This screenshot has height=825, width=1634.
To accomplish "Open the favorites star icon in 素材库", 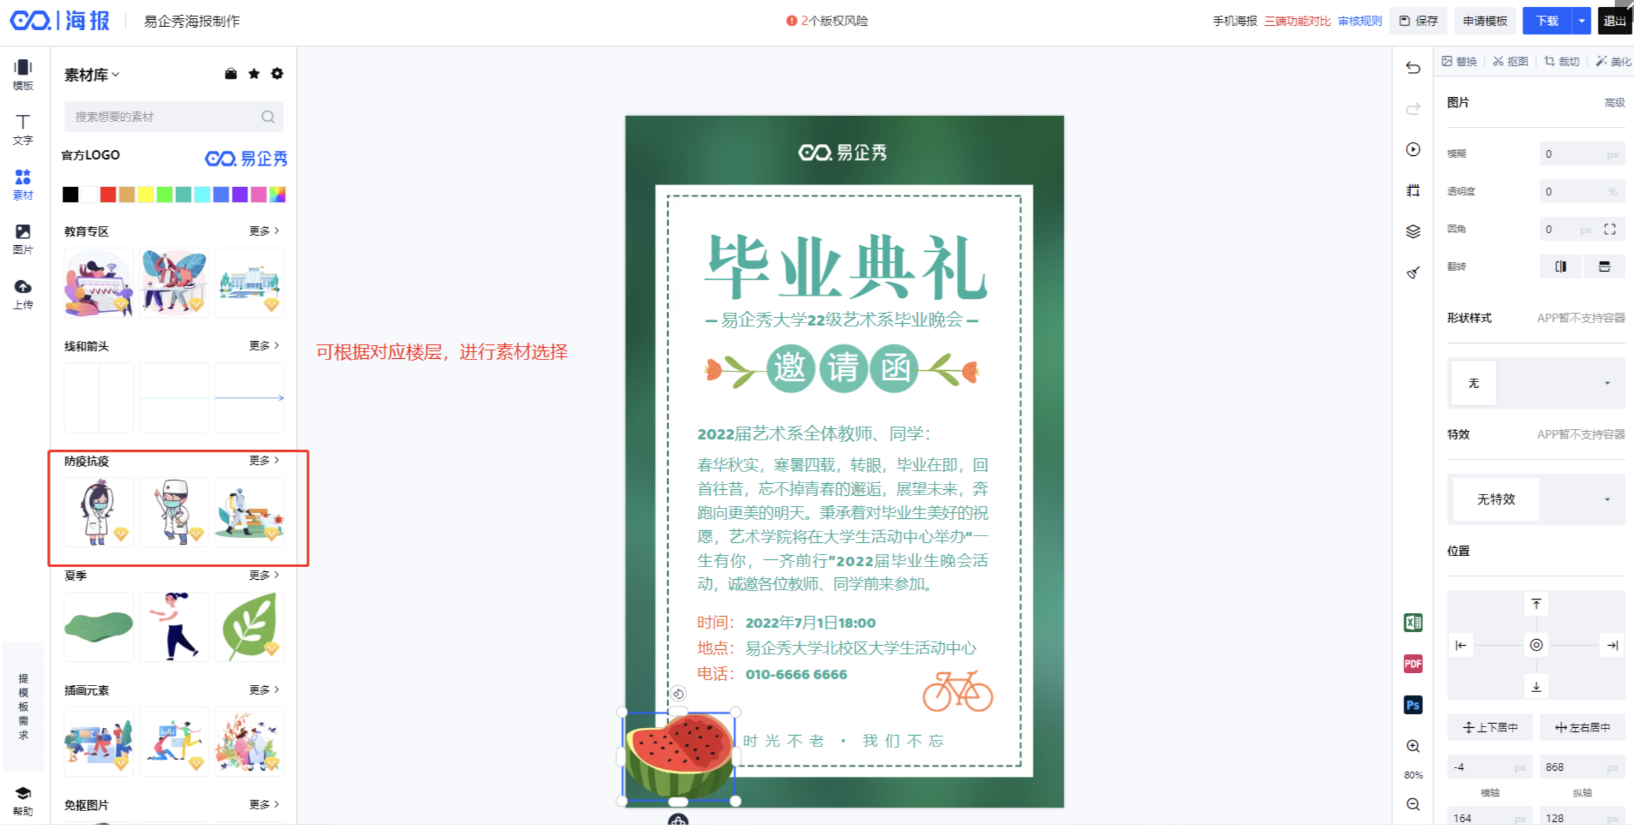I will click(254, 74).
